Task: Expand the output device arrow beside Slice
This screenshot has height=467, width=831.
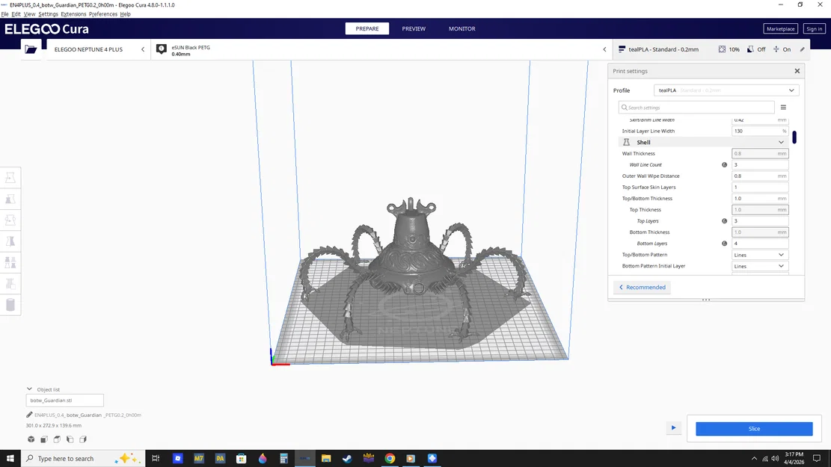Action: 674,428
